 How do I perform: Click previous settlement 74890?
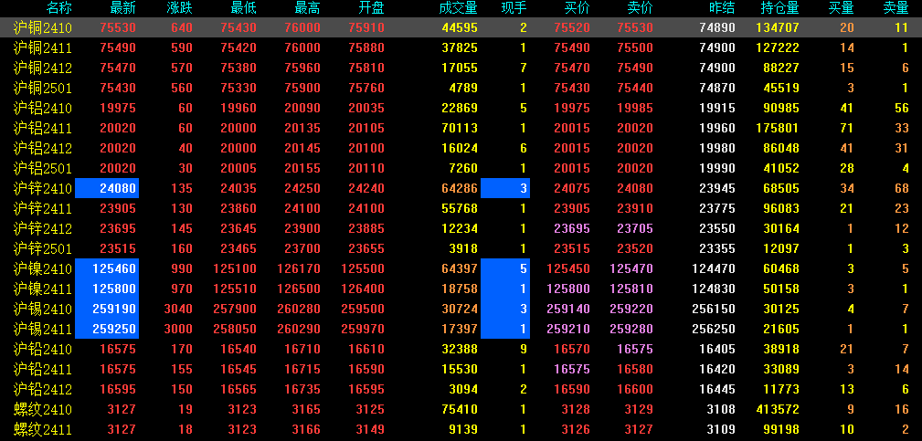tap(717, 27)
